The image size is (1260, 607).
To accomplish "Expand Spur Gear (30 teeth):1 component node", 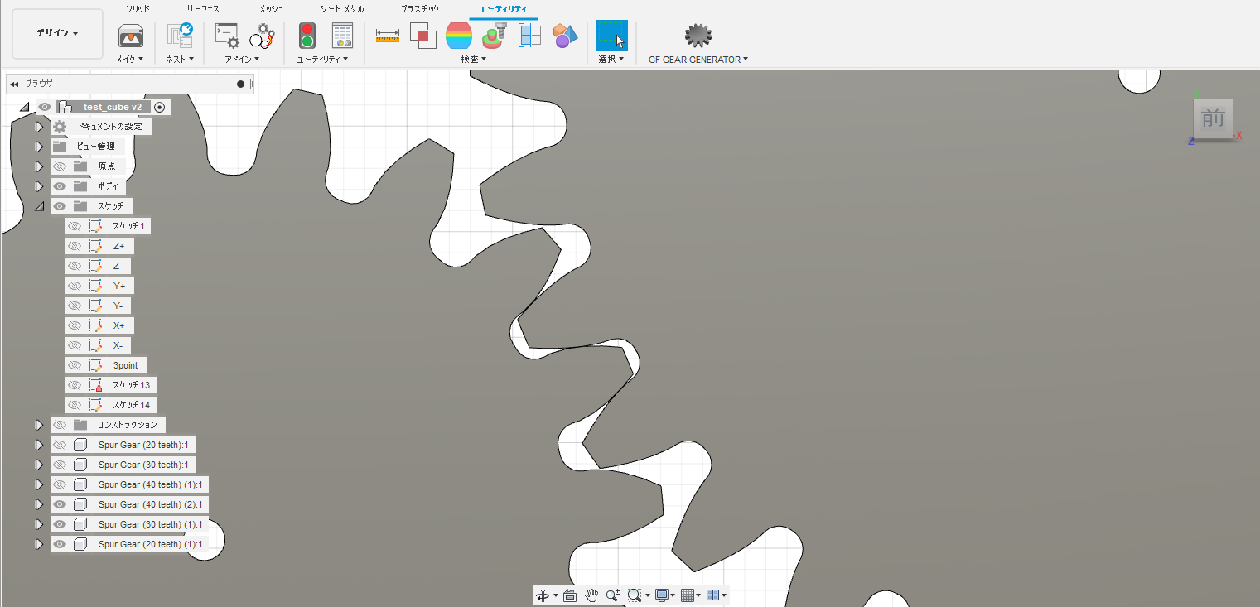I will tap(39, 465).
